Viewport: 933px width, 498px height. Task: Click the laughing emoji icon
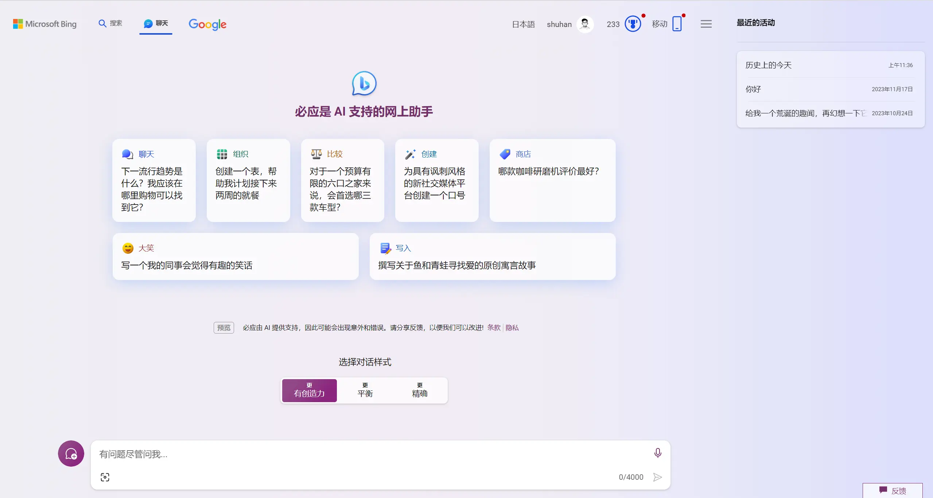[x=128, y=248]
